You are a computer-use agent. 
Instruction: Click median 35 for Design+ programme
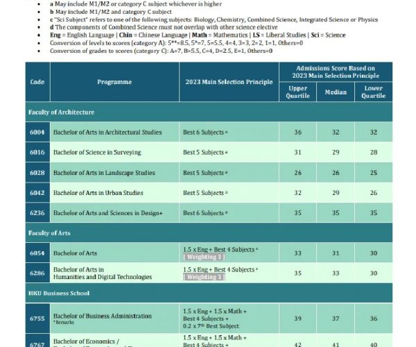pyautogui.click(x=336, y=212)
